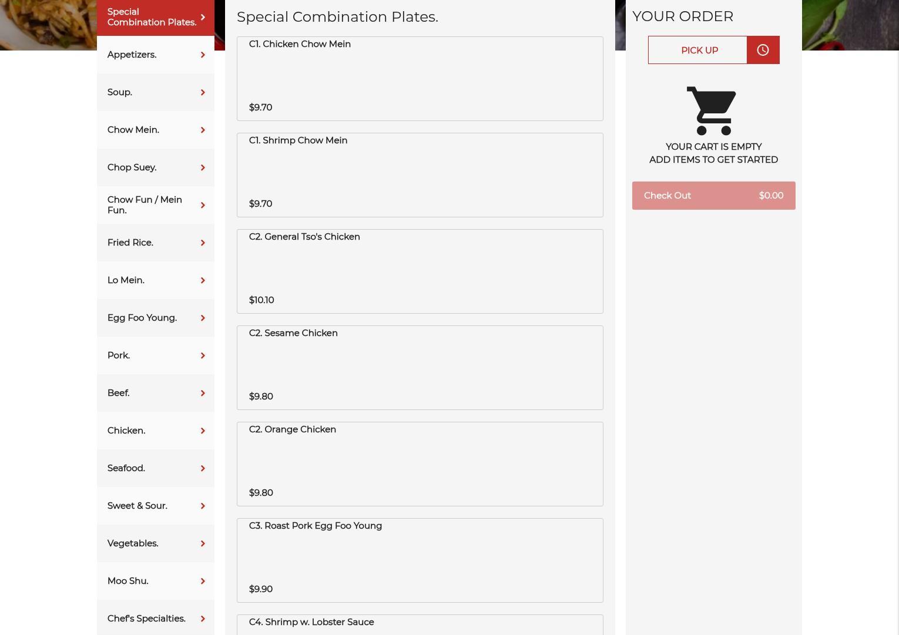Open the Lo Mein category
The width and height of the screenshot is (899, 635).
tap(126, 280)
